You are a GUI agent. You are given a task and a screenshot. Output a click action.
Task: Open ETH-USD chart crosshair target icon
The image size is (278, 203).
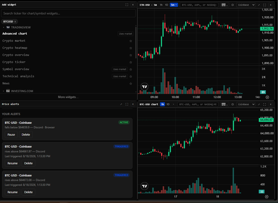pyautogui.click(x=233, y=5)
